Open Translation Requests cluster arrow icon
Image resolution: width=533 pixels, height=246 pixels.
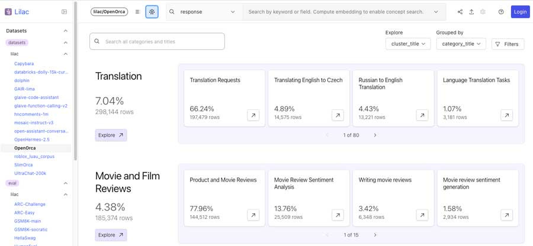(253, 115)
